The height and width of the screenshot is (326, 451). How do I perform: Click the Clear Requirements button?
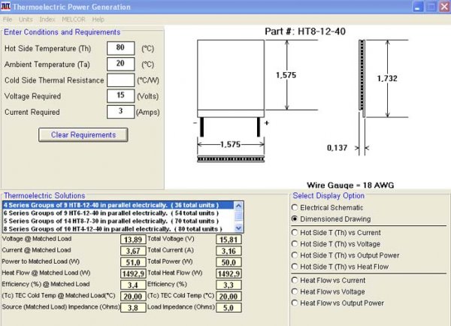pyautogui.click(x=83, y=135)
